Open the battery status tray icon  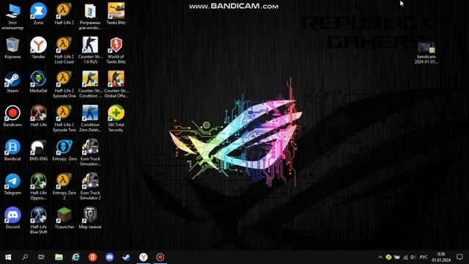[x=396, y=257]
